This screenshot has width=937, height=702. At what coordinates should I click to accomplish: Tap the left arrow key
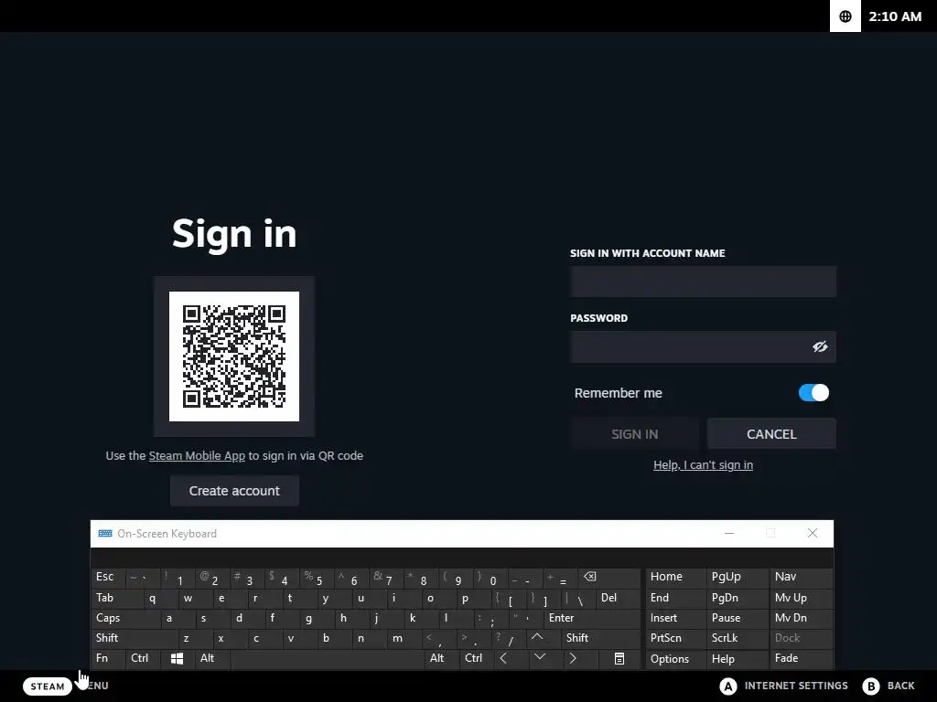click(x=504, y=658)
